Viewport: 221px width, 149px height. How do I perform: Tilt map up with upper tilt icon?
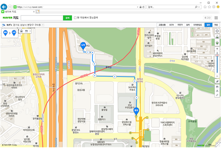click(x=217, y=37)
